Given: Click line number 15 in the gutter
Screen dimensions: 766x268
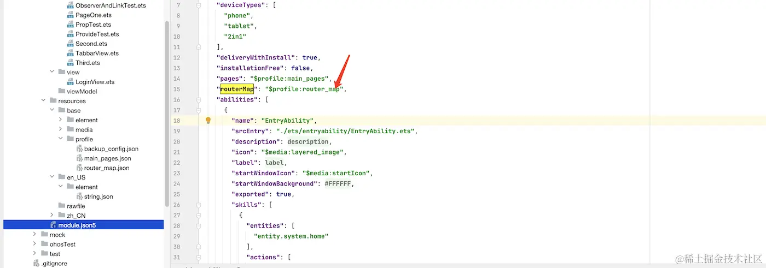Looking at the screenshot, I should (177, 89).
